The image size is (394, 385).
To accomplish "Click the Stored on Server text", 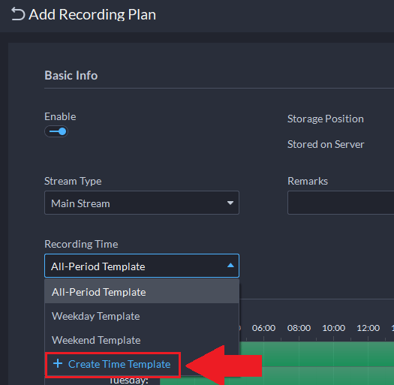I will (326, 144).
